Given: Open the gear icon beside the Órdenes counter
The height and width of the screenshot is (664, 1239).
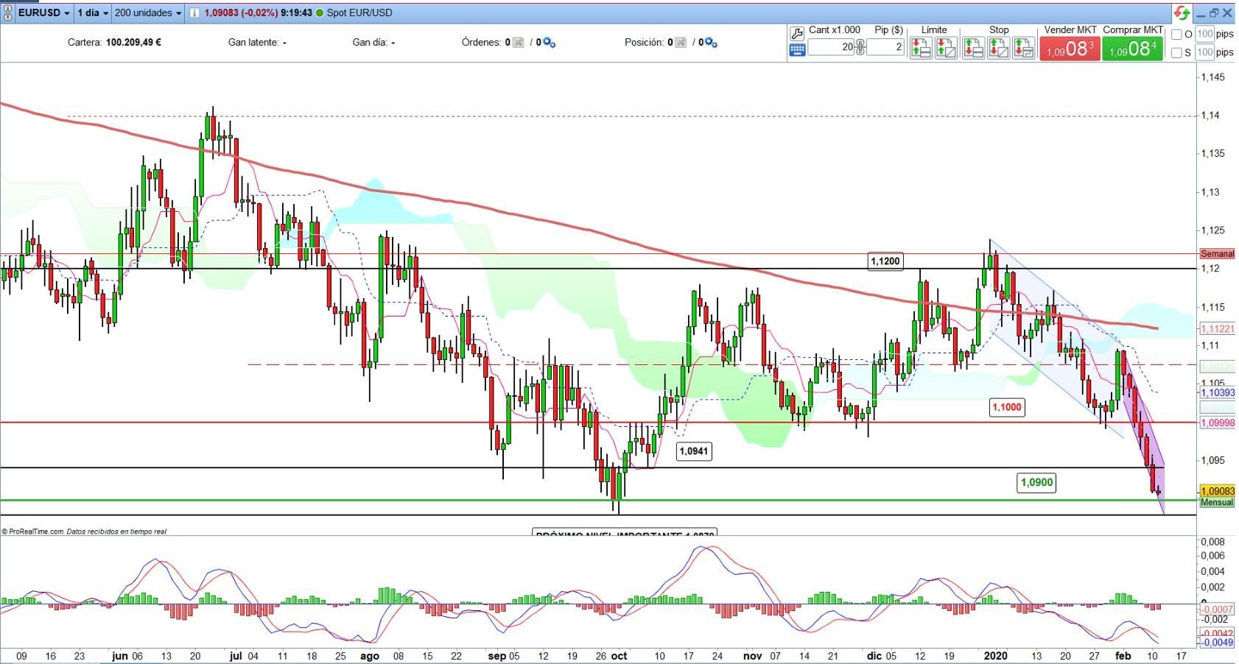Looking at the screenshot, I should point(546,43).
